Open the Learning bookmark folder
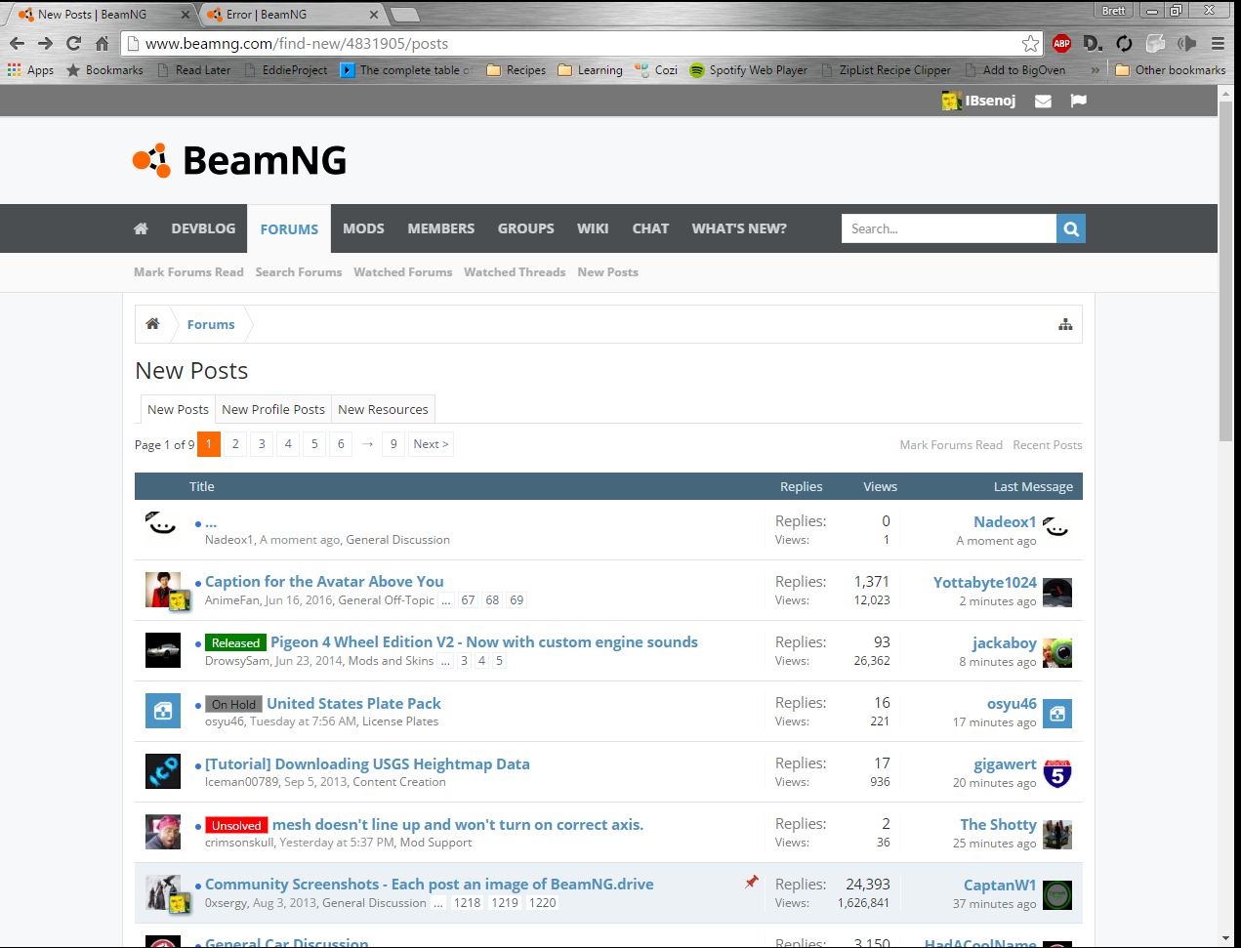The width and height of the screenshot is (1241, 948). tap(590, 70)
